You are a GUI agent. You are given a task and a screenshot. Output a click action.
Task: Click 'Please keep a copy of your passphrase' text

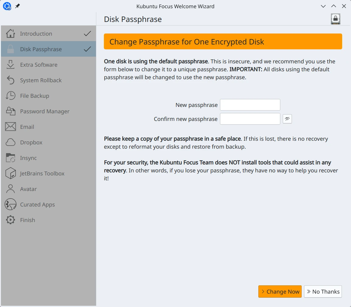(172, 139)
